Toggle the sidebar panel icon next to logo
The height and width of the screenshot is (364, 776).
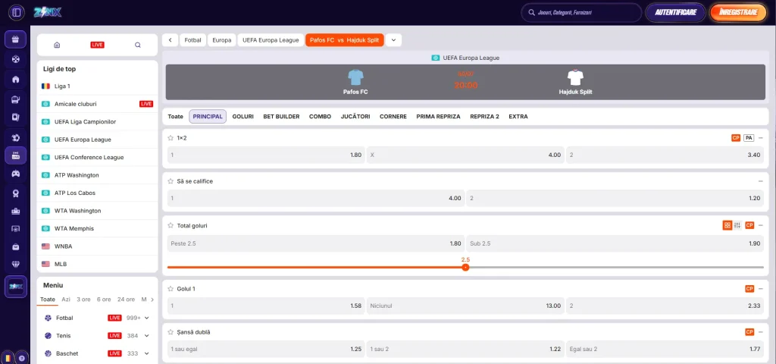coord(17,12)
